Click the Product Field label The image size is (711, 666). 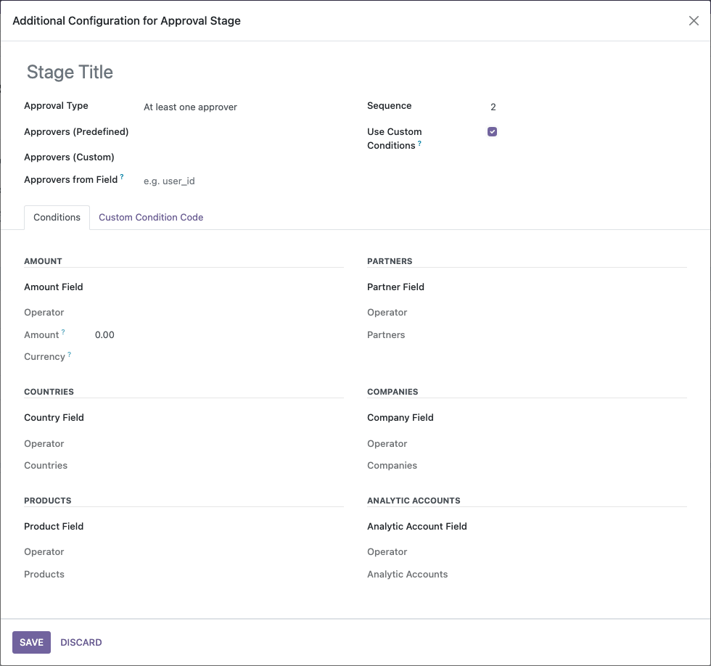click(x=54, y=527)
